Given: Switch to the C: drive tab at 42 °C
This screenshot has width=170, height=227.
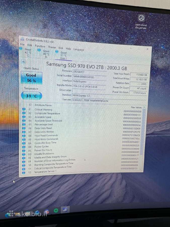Looking at the screenshot, I should pyautogui.click(x=26, y=52).
